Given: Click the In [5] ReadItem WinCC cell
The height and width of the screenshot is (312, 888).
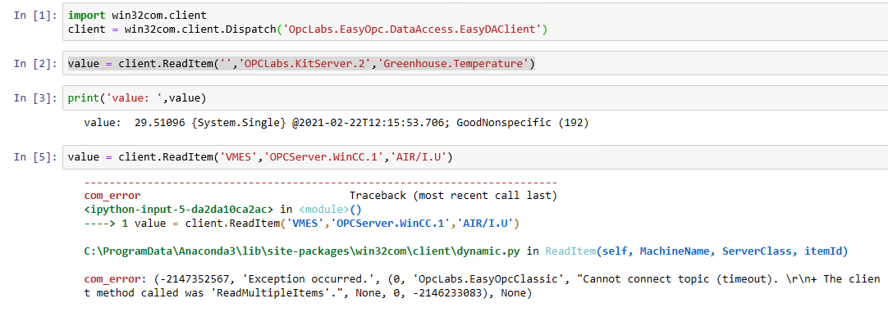Looking at the screenshot, I should tap(474, 158).
